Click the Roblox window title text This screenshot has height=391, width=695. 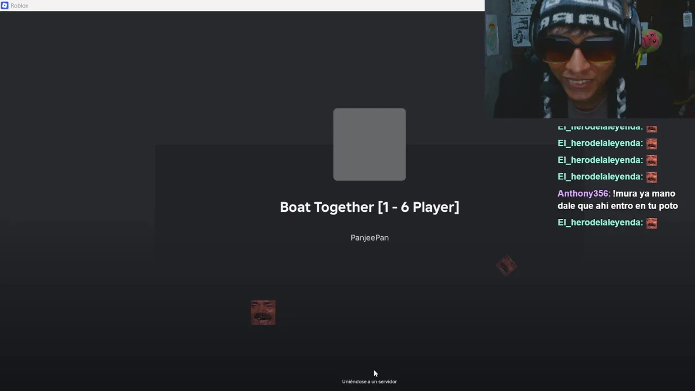point(20,5)
